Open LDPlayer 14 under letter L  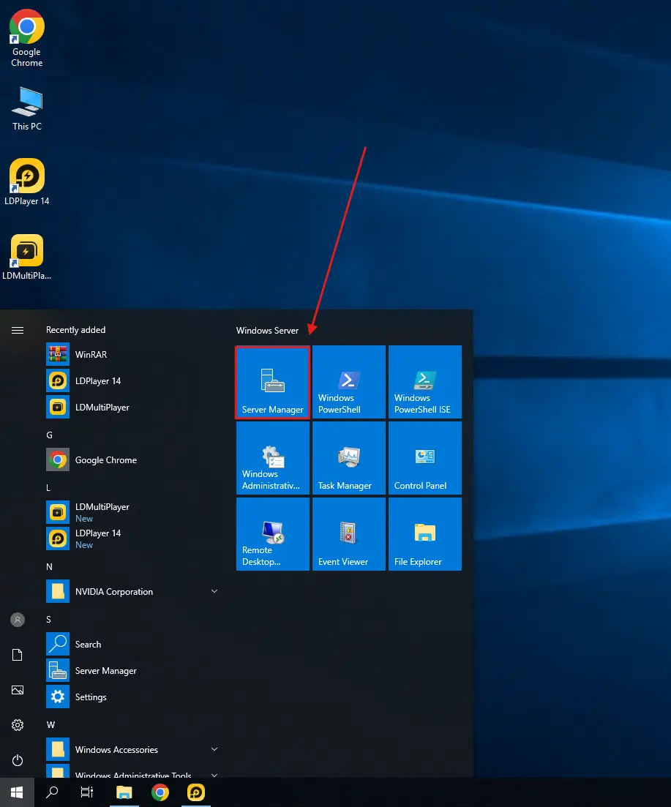click(132, 539)
